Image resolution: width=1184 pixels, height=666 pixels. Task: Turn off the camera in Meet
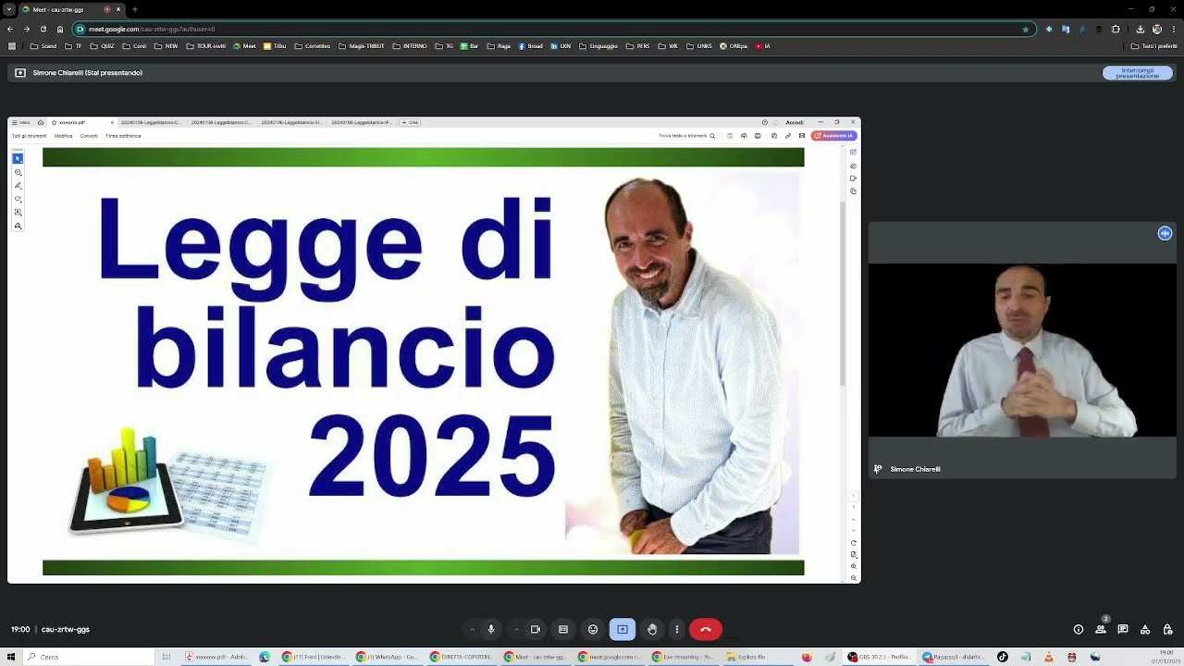click(x=536, y=629)
